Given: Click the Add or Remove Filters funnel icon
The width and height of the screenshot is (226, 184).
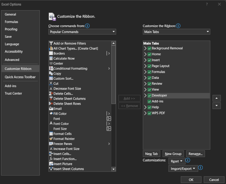Looking at the screenshot, I should (x=51, y=43).
